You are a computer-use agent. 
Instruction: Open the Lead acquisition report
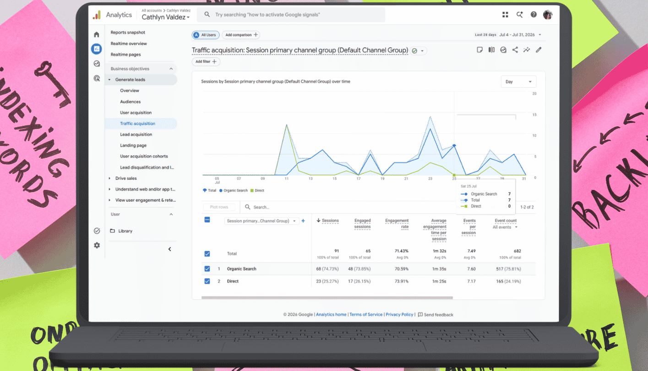pos(136,134)
